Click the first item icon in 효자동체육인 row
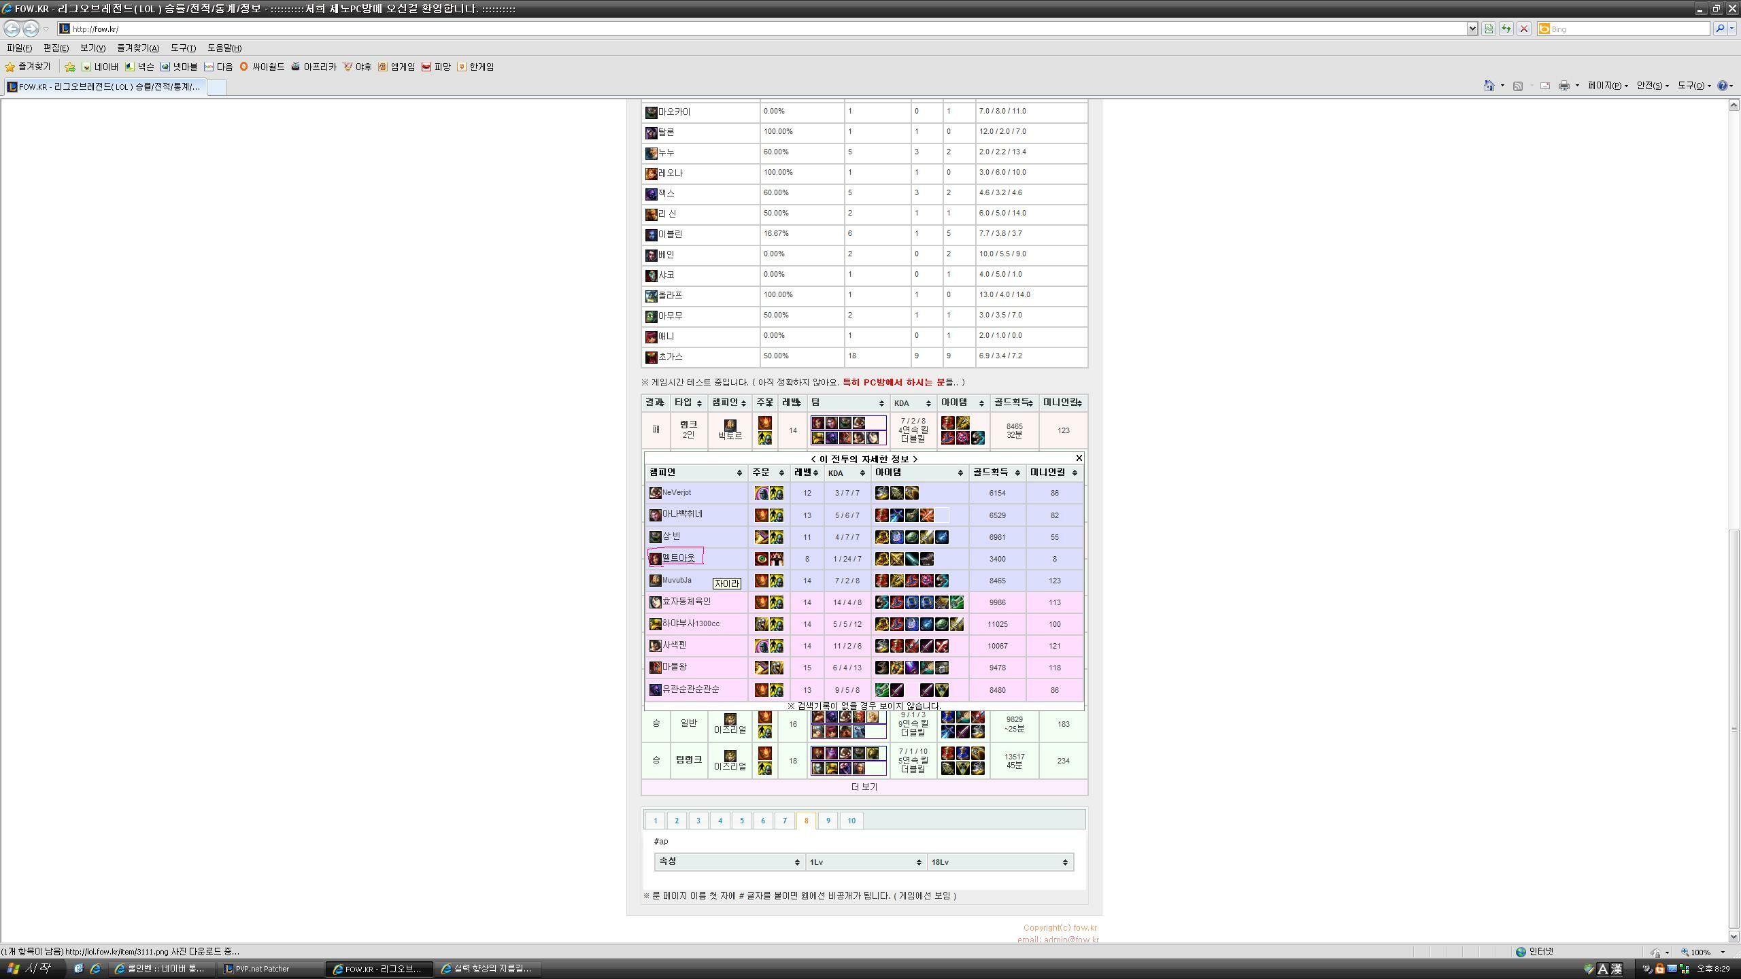This screenshot has height=979, width=1741. tap(881, 602)
